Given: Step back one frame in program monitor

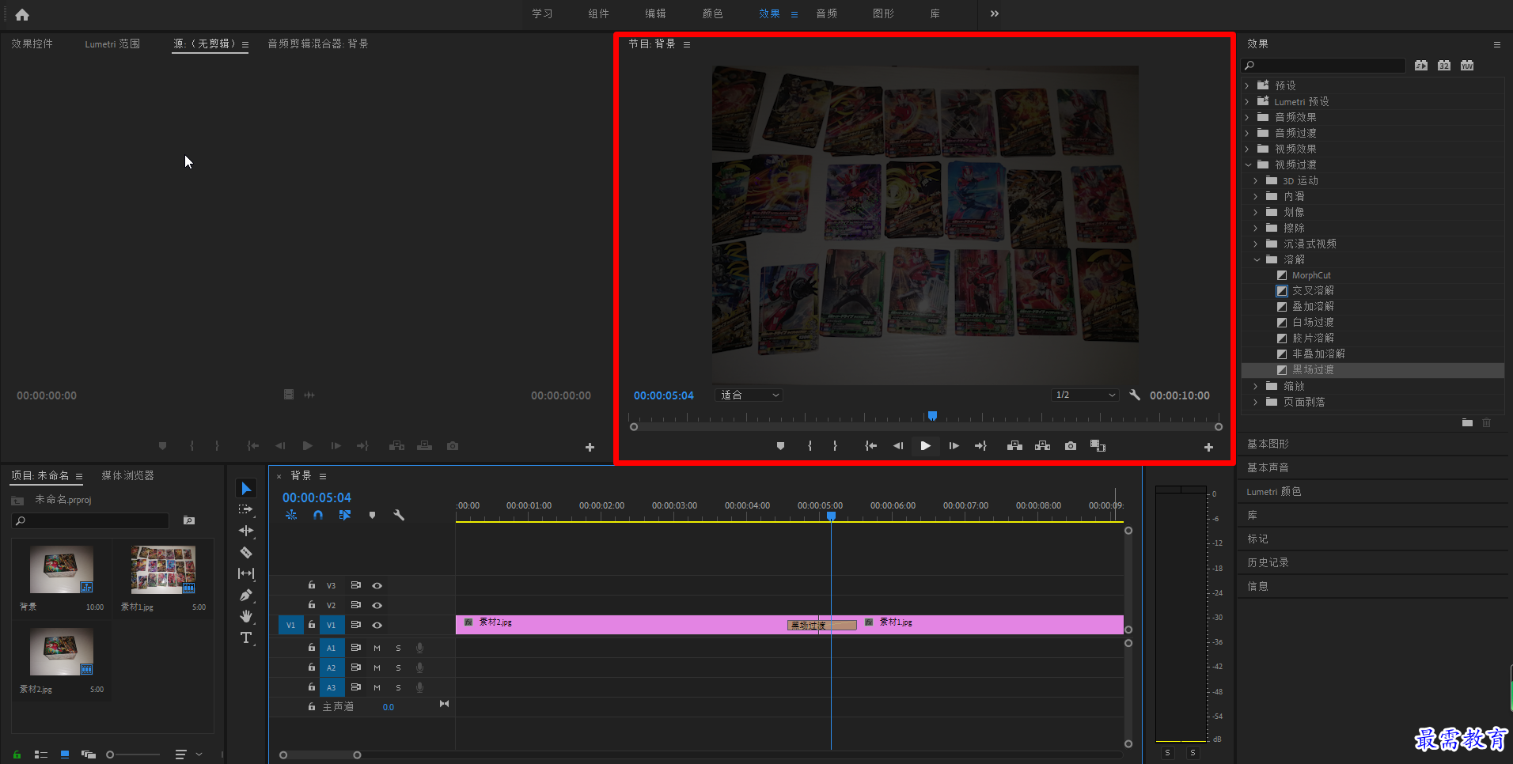Looking at the screenshot, I should point(898,446).
